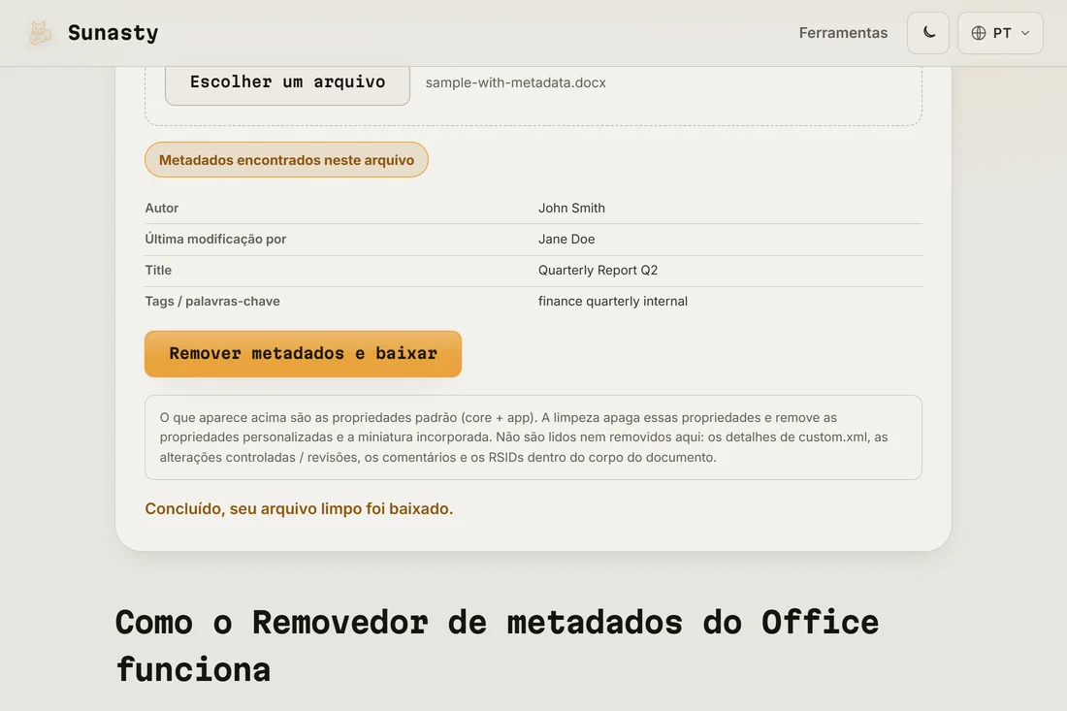
Task: Select the Title label
Action: (158, 270)
